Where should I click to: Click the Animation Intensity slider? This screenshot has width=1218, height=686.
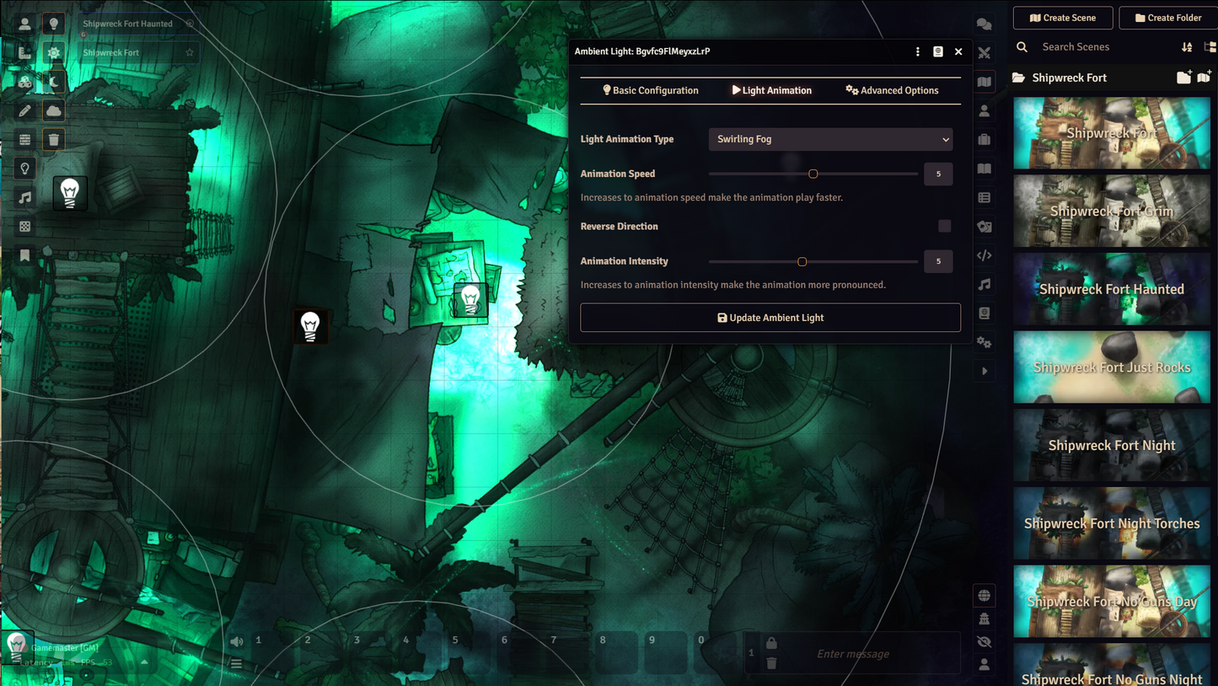click(813, 261)
